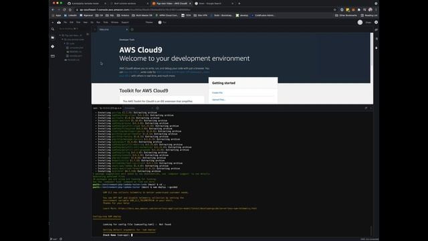Collapse the root environment folder
This screenshot has width=428, height=241.
[x=60, y=35]
